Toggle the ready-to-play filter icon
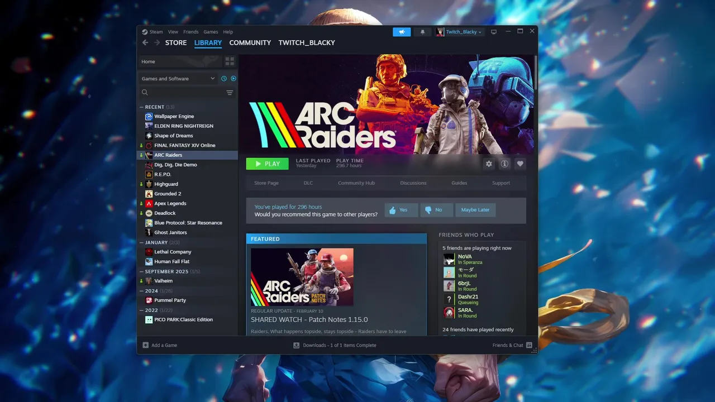The width and height of the screenshot is (715, 402). [233, 79]
